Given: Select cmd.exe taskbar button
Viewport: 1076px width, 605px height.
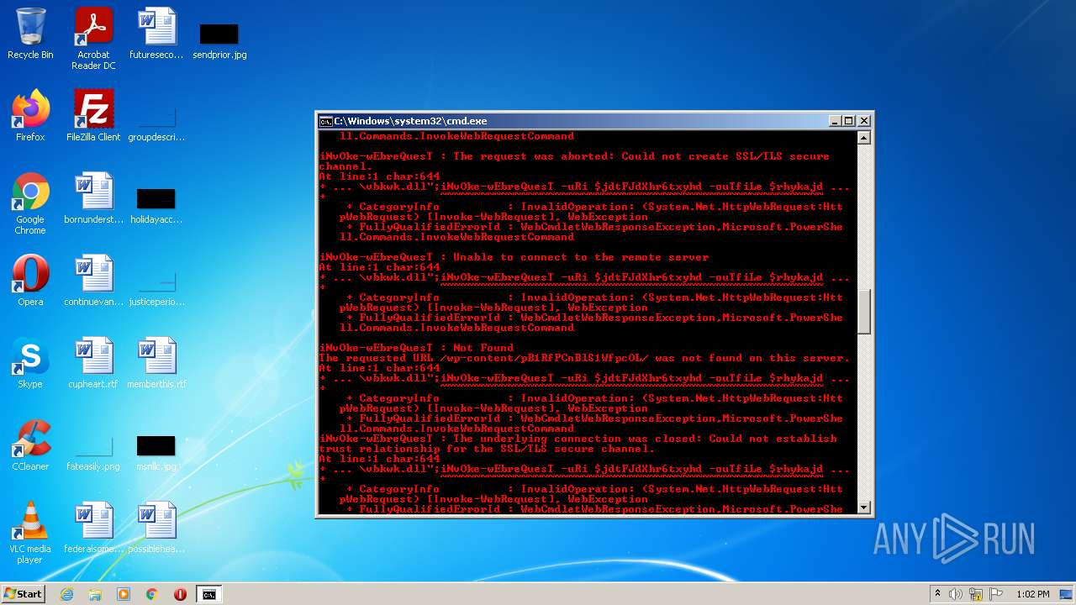Looking at the screenshot, I should point(208,594).
